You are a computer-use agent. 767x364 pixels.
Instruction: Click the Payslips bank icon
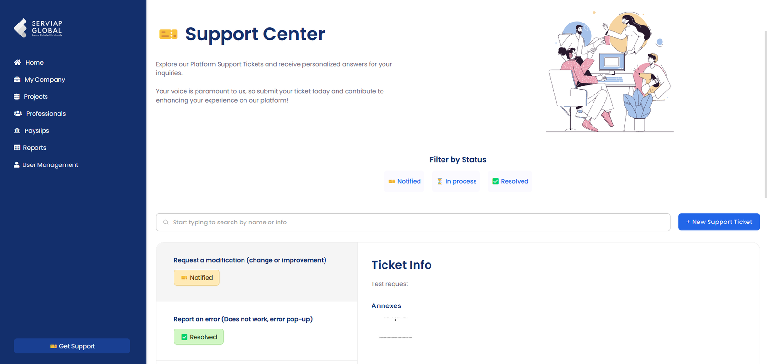(x=17, y=131)
